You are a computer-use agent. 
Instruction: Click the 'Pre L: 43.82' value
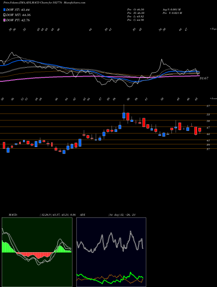click(135, 17)
